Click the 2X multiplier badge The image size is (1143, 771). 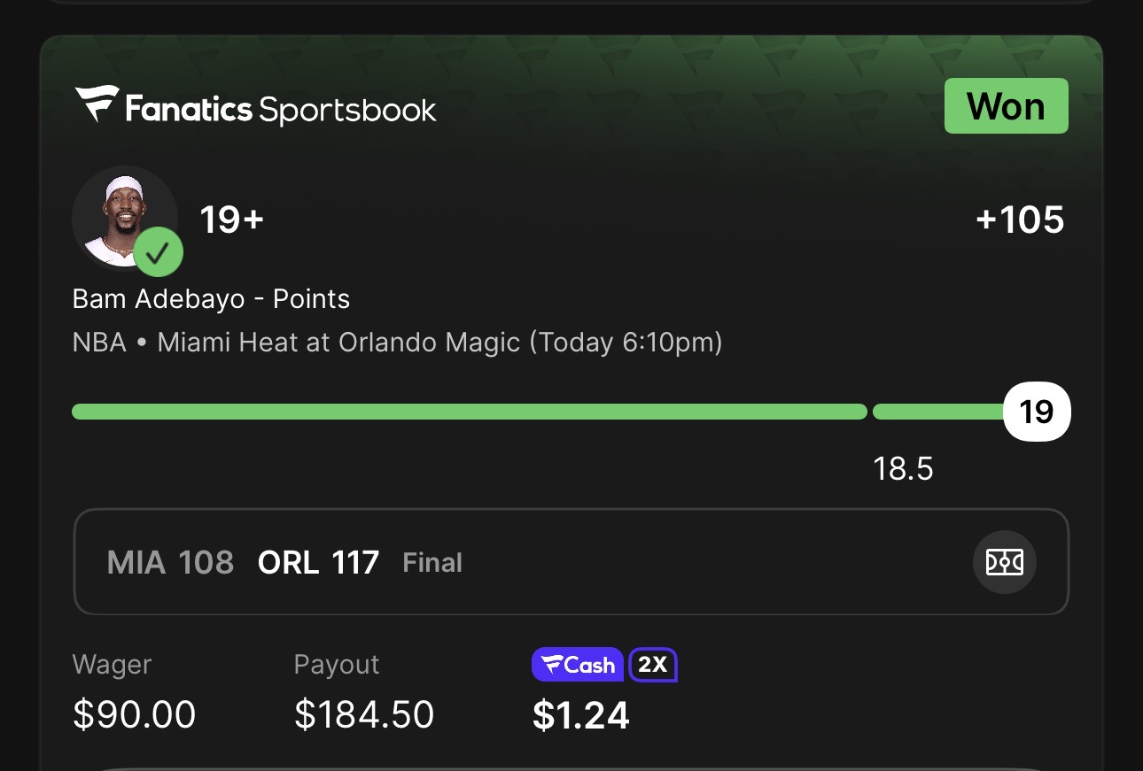pyautogui.click(x=653, y=665)
